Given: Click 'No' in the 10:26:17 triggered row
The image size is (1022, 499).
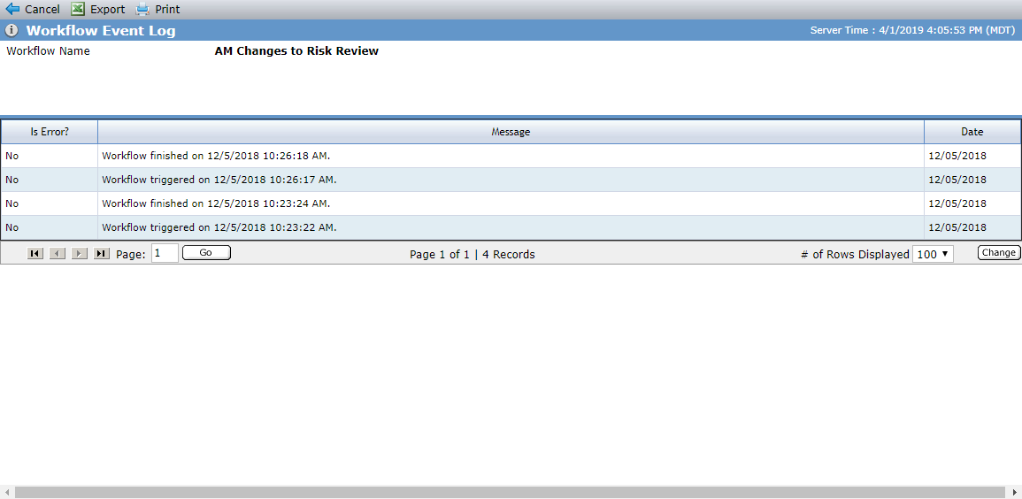Looking at the screenshot, I should coord(12,179).
